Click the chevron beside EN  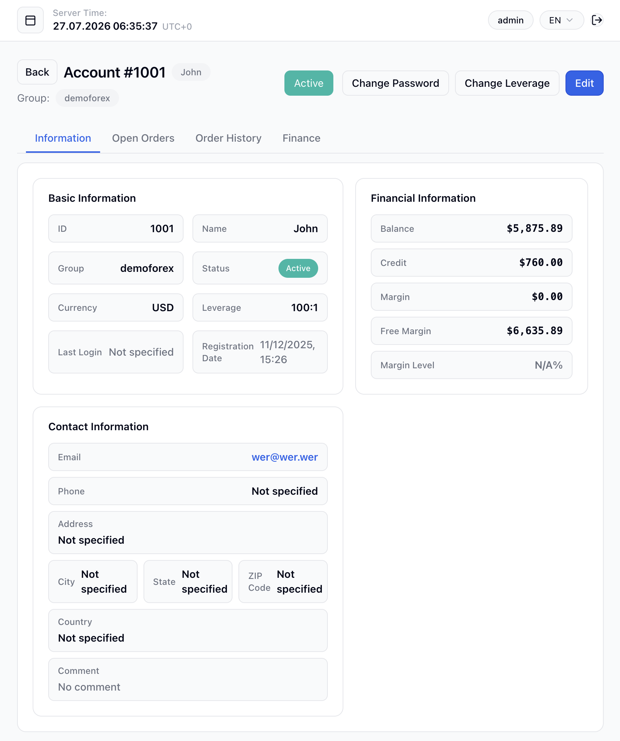pos(570,20)
